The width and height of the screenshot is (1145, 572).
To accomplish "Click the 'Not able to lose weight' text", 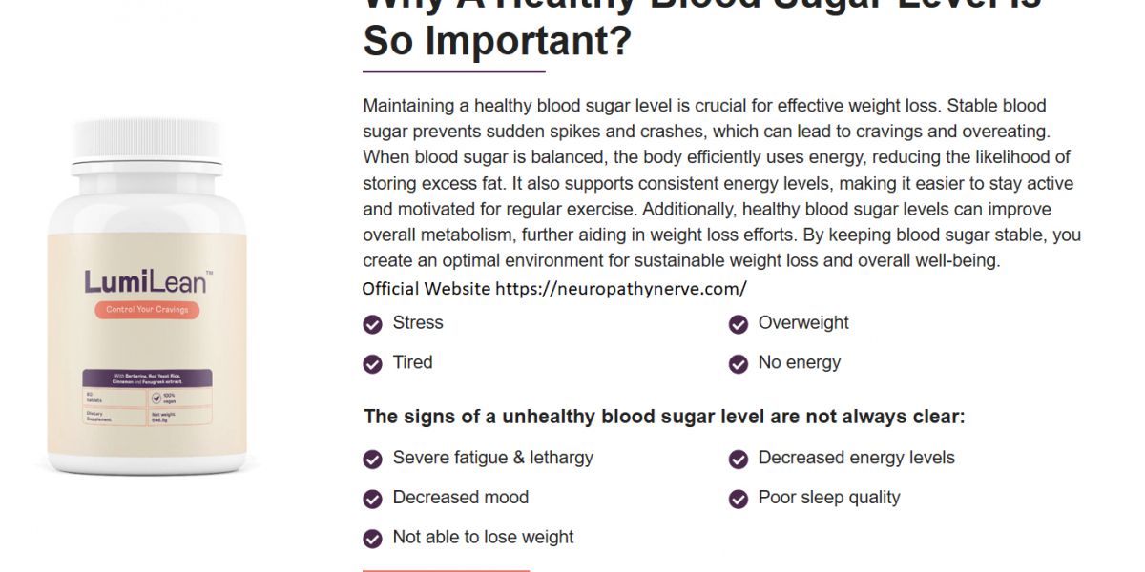I will pyautogui.click(x=483, y=538).
